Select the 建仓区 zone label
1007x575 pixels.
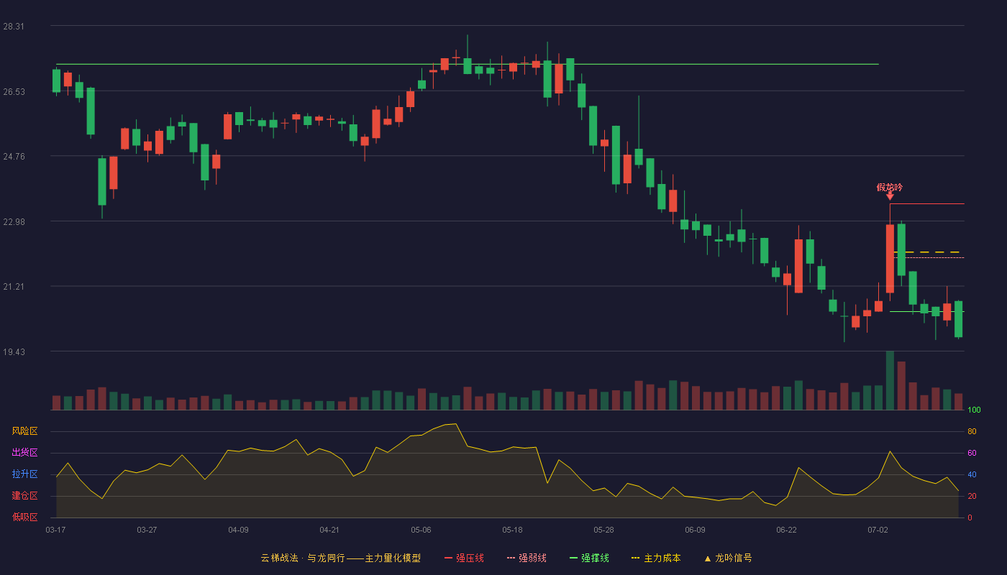(24, 496)
